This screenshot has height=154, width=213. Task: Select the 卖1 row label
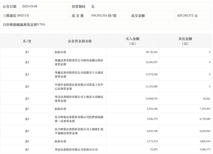point(27,109)
